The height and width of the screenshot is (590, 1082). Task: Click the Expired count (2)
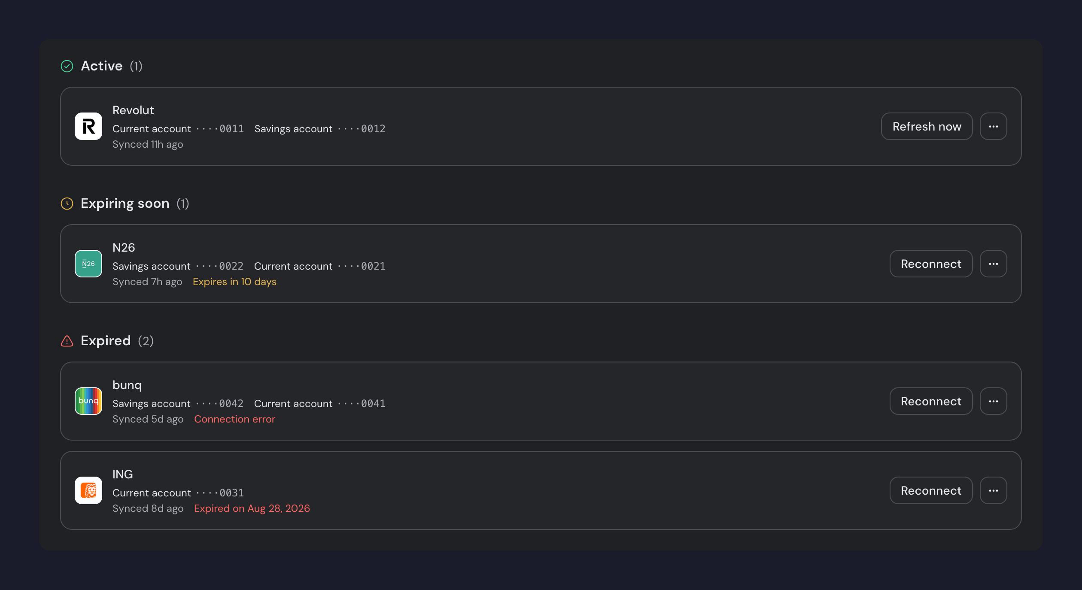click(146, 341)
